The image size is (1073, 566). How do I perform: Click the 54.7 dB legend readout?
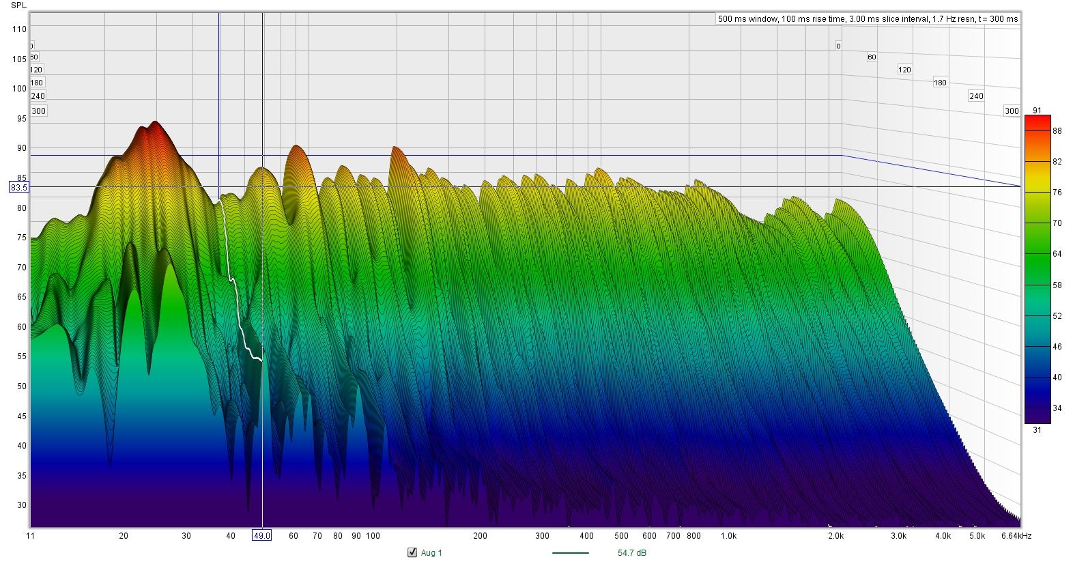pos(627,553)
